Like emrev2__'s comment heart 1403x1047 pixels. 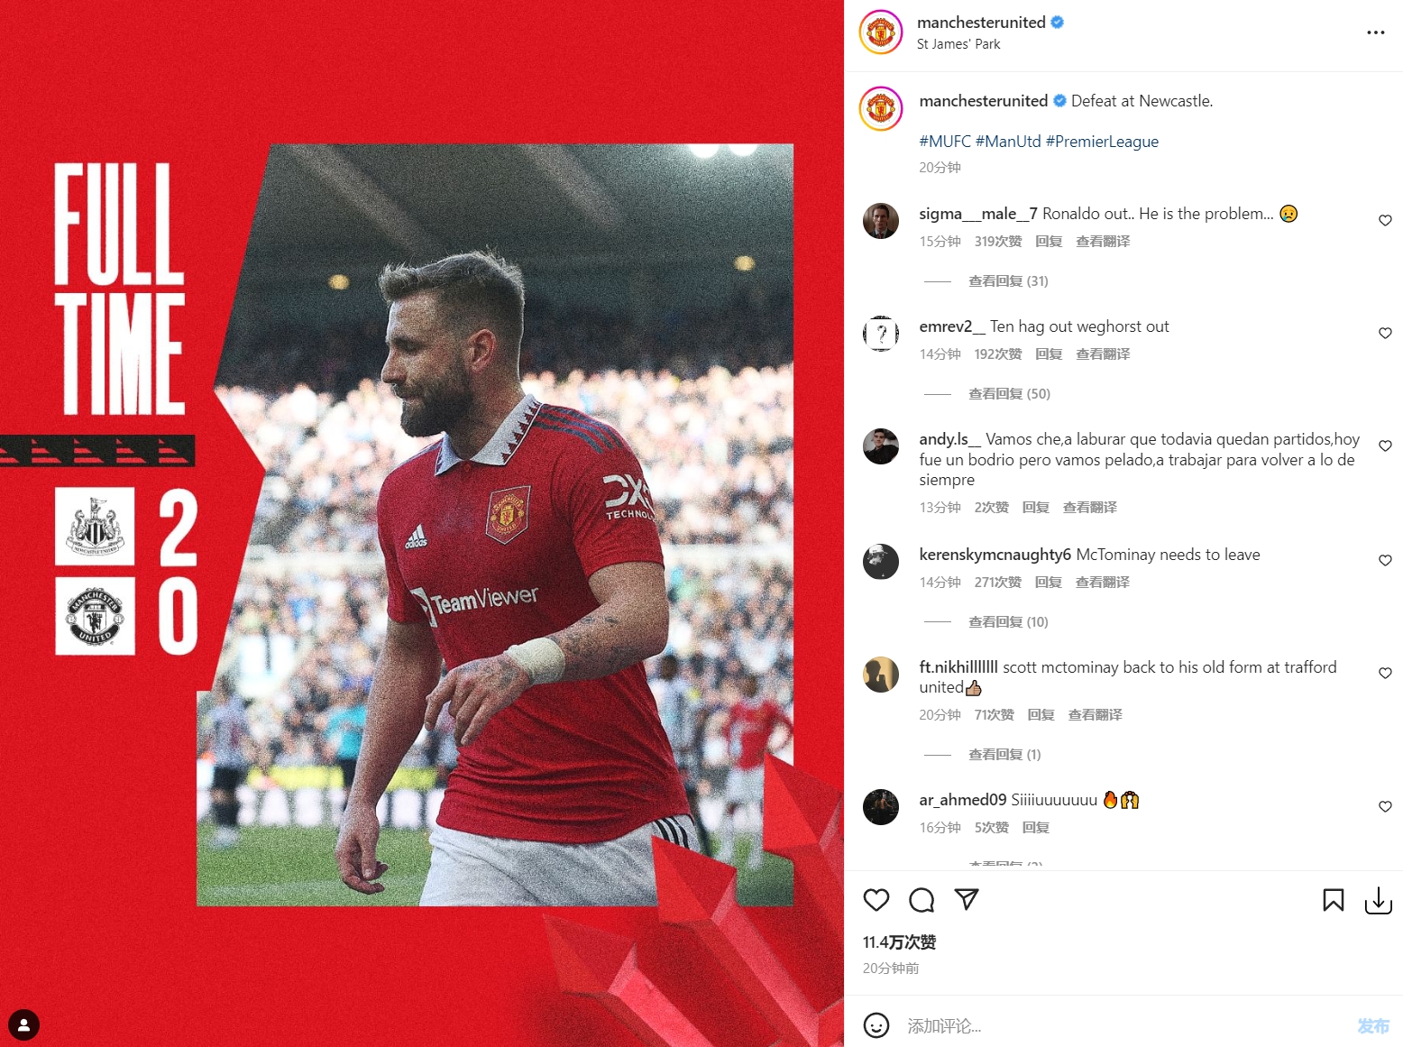coord(1385,333)
